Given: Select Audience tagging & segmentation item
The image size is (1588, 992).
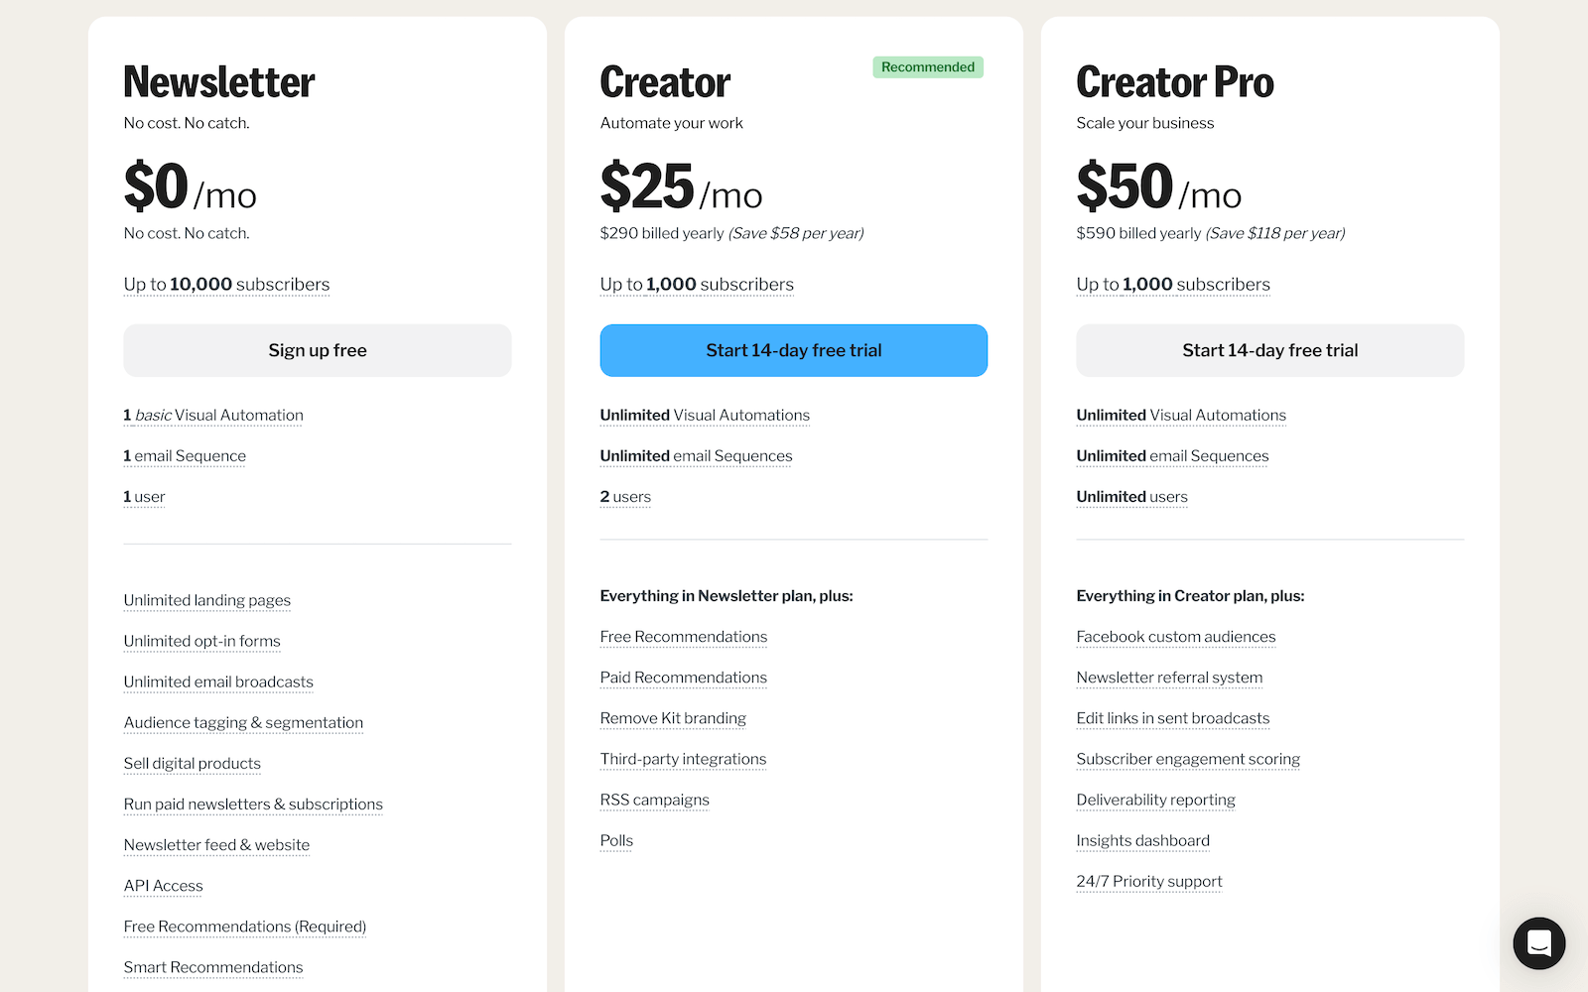Looking at the screenshot, I should [x=244, y=722].
